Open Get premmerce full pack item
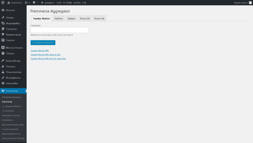Screen dimensions: 253x143 [x=13, y=138]
